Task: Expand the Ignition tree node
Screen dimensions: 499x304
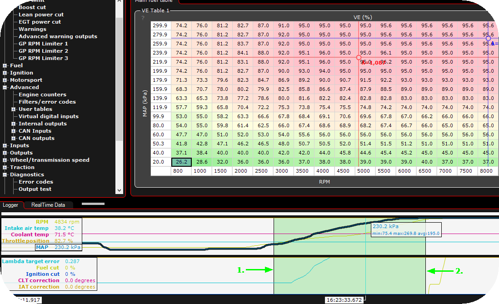Action: point(5,73)
